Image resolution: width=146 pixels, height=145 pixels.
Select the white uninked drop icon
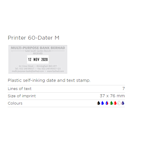pos(119,103)
